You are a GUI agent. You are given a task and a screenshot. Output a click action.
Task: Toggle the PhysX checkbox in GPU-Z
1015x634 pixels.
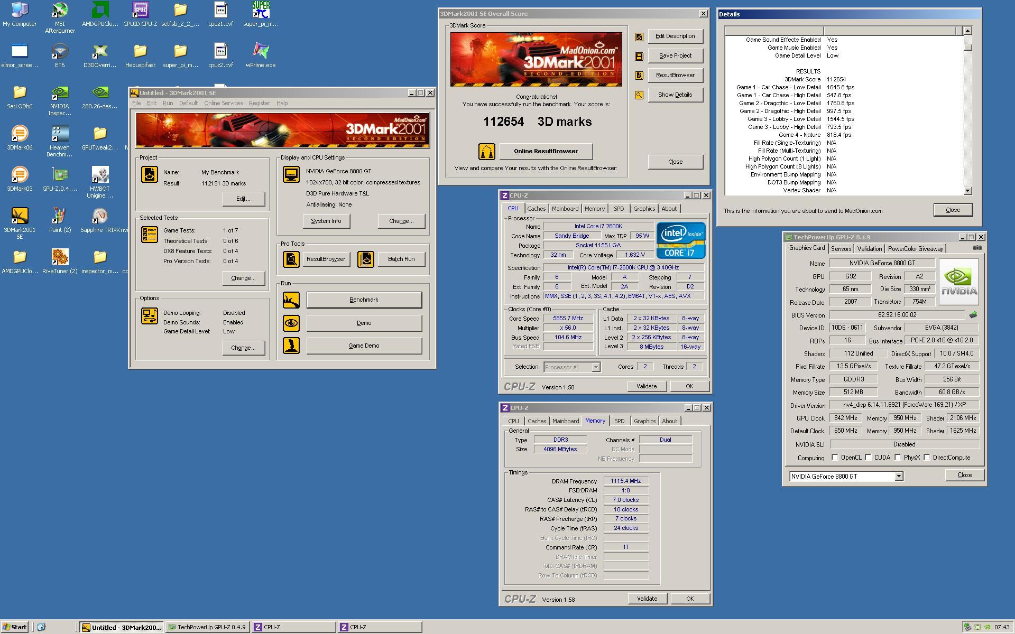click(898, 458)
